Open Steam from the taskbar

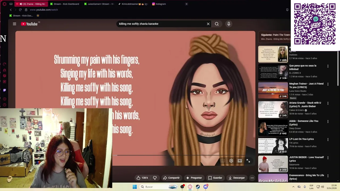pyautogui.click(x=198, y=187)
